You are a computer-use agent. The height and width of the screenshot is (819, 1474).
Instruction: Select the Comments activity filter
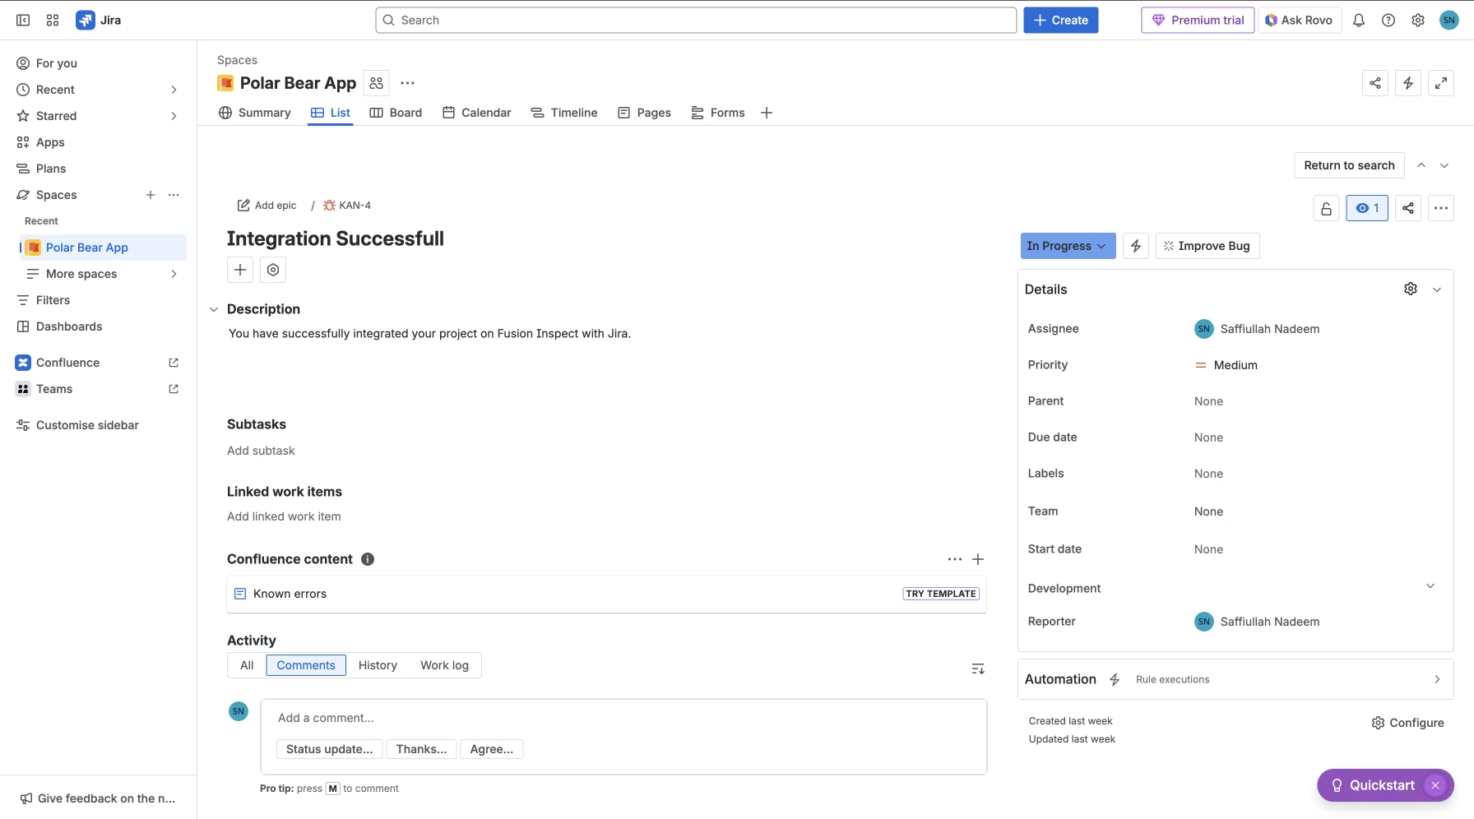306,665
